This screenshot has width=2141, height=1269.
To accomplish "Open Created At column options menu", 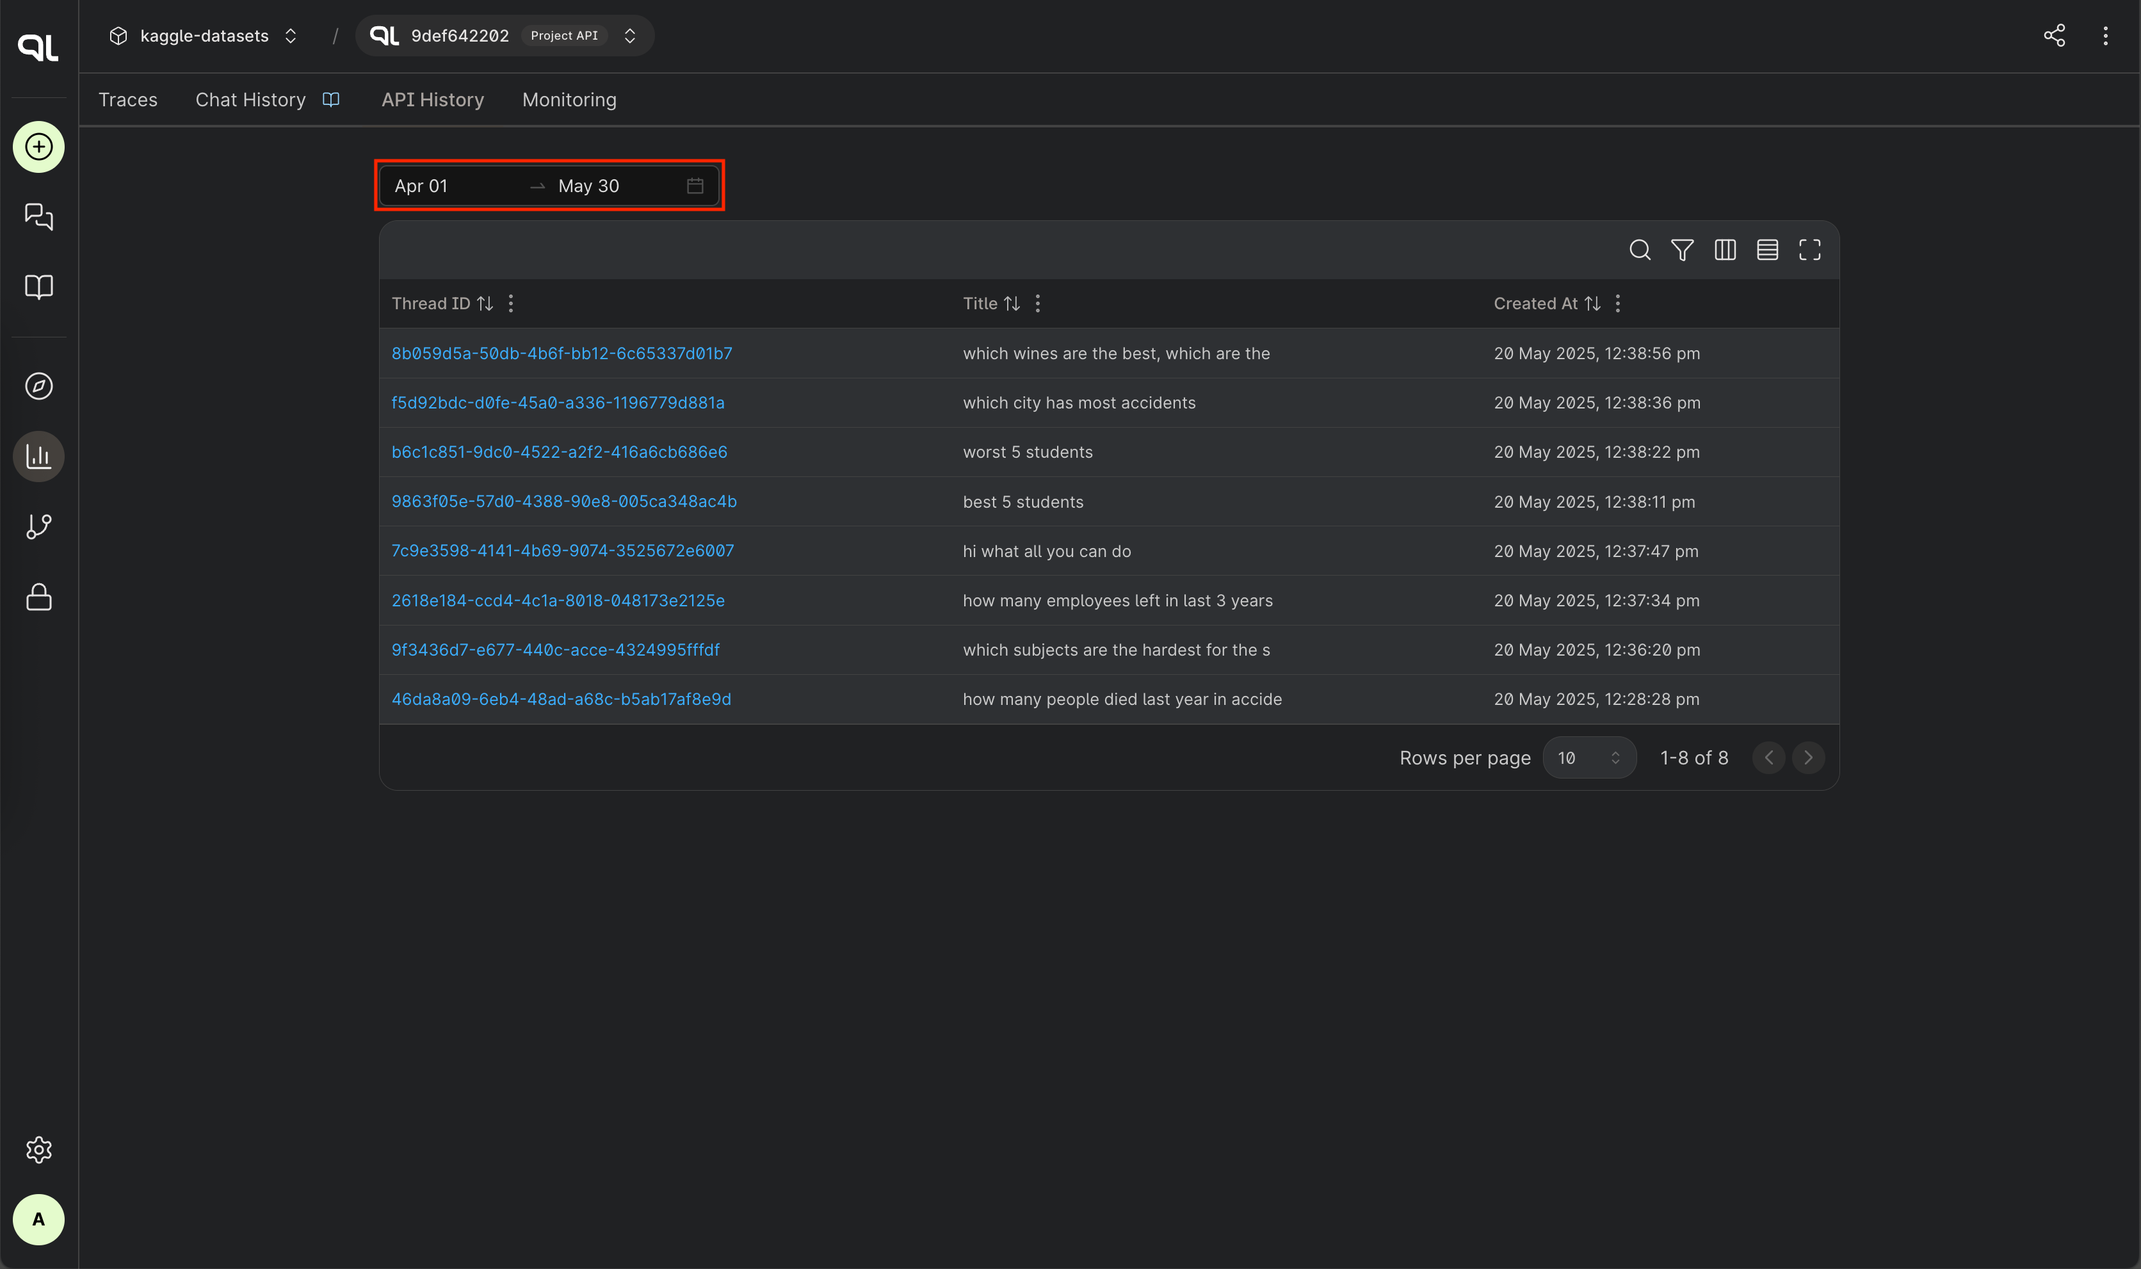I will tap(1618, 303).
